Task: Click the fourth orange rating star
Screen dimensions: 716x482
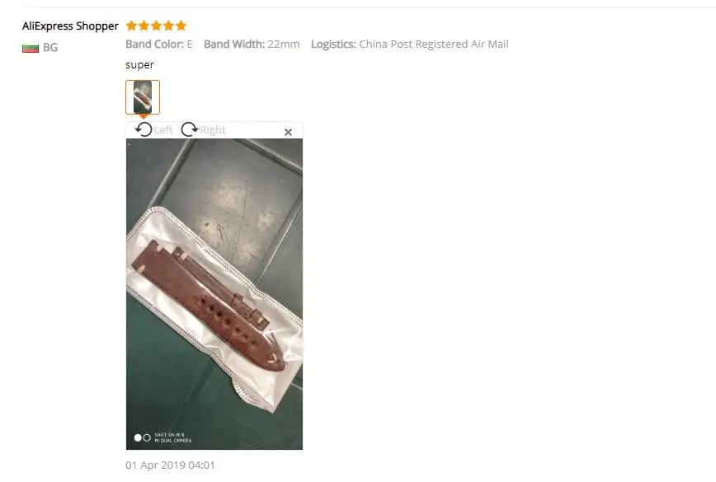Action: (x=169, y=26)
